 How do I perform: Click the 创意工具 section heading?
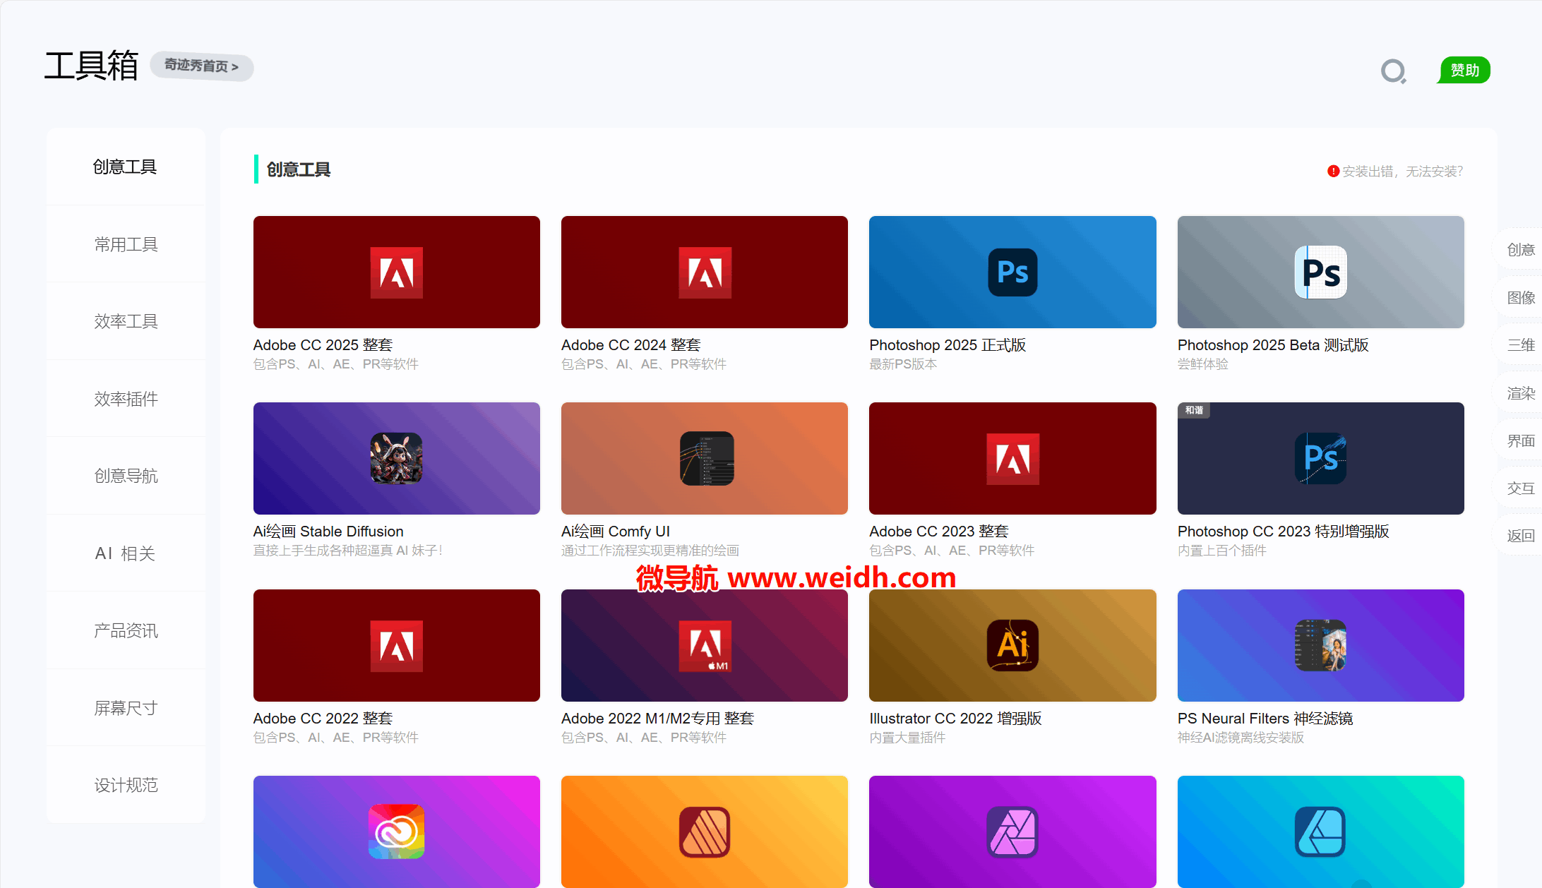[298, 169]
